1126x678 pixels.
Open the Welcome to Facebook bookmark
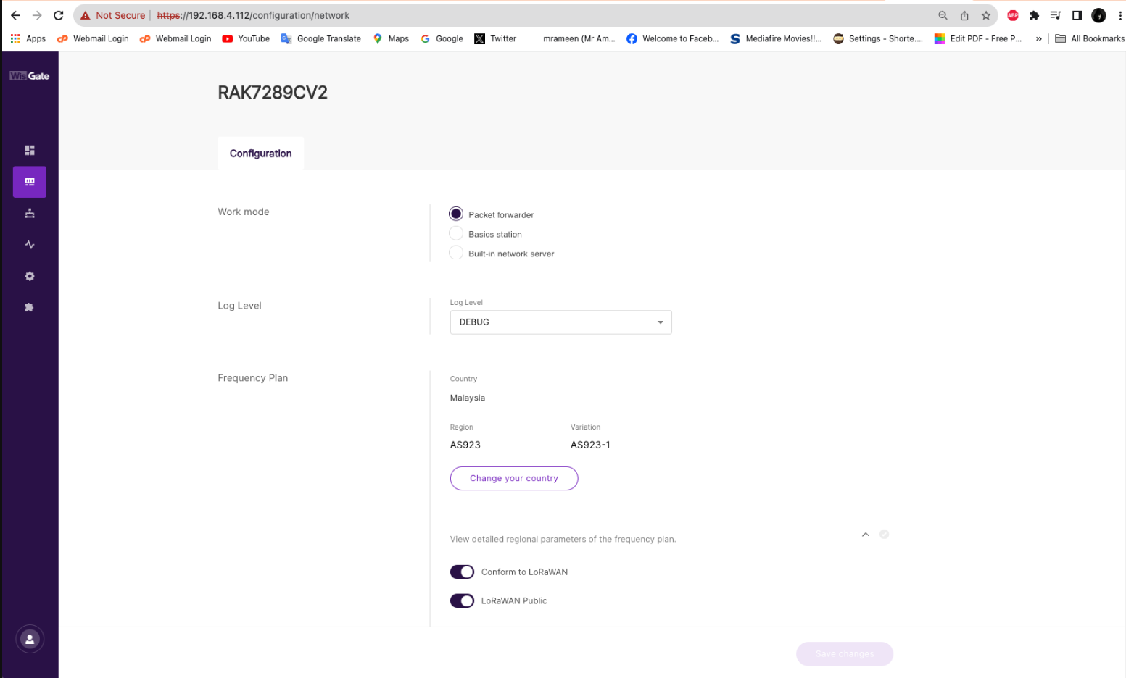672,38
